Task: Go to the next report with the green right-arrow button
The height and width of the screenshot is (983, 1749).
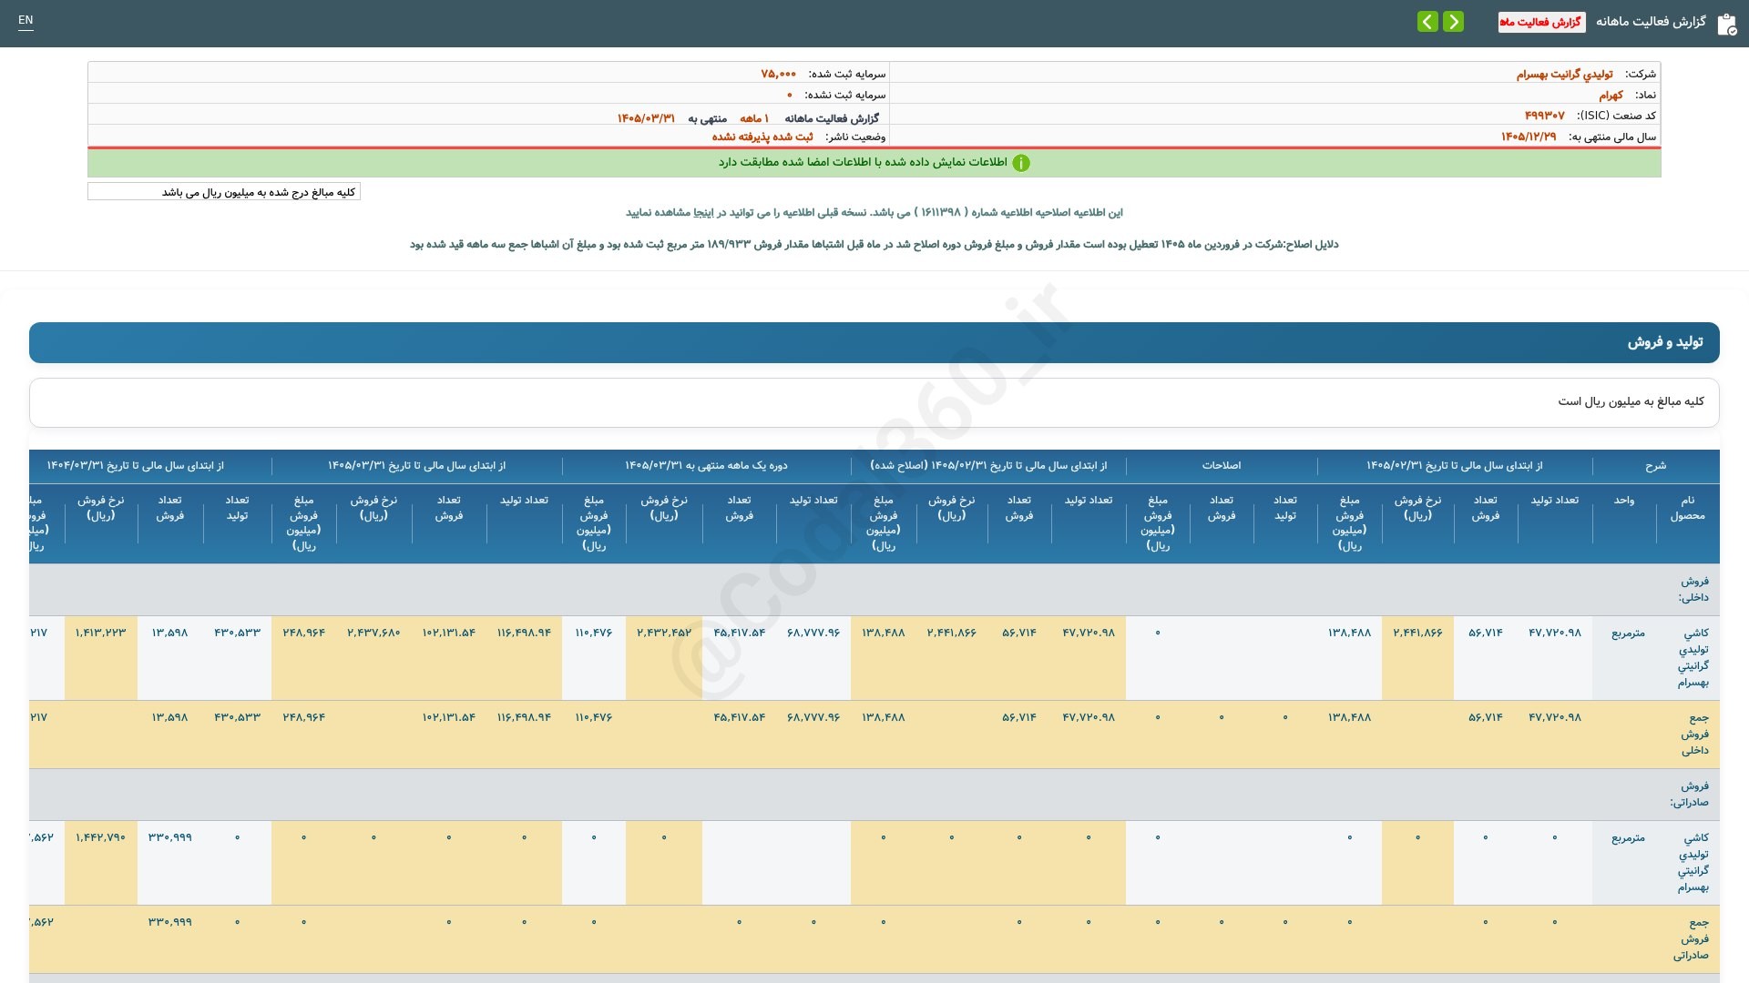Action: coord(1453,21)
